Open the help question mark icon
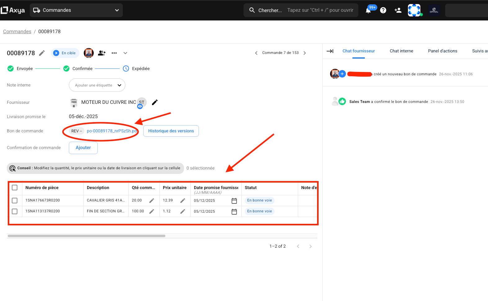Viewport: 488px width, 301px height. [383, 10]
